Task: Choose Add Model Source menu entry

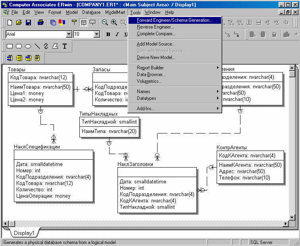Action: pyautogui.click(x=175, y=44)
